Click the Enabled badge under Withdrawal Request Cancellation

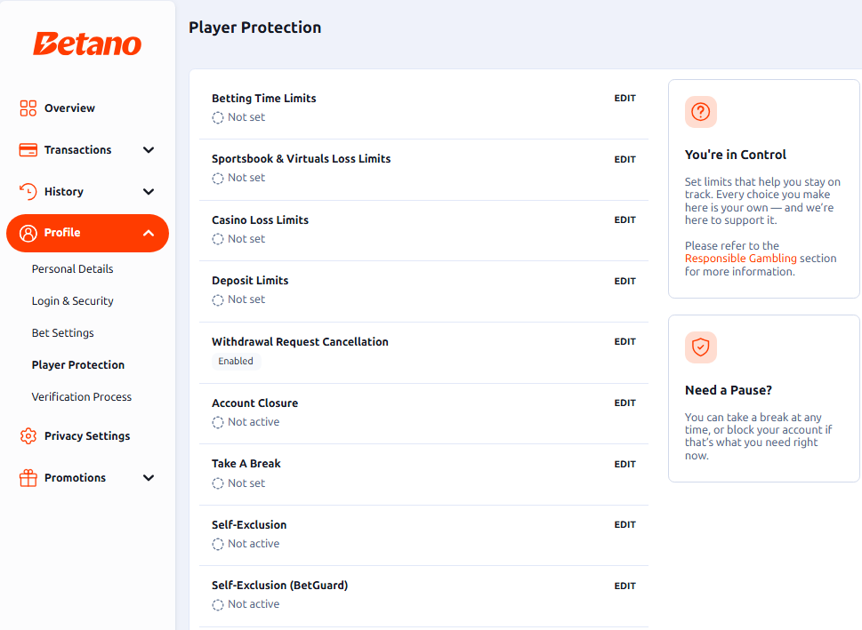click(236, 361)
